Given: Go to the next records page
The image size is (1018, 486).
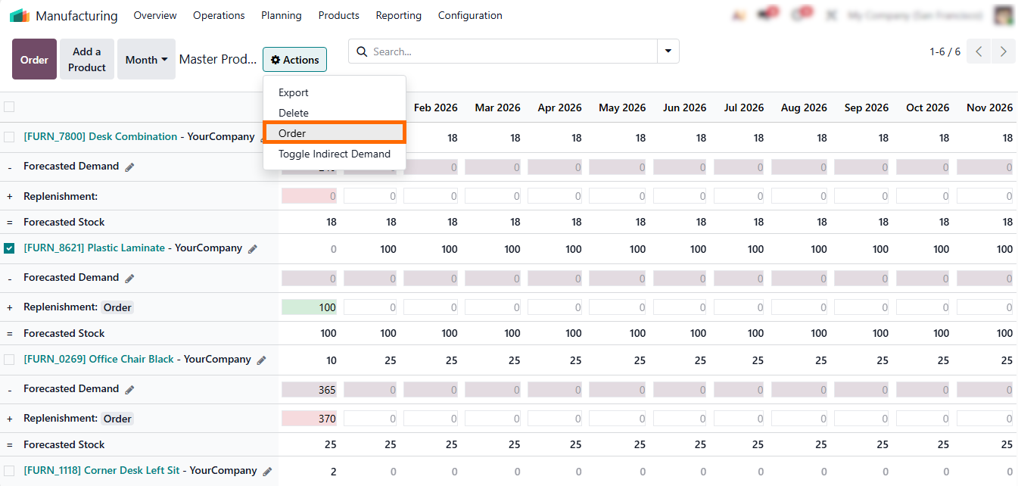Looking at the screenshot, I should tap(1004, 51).
